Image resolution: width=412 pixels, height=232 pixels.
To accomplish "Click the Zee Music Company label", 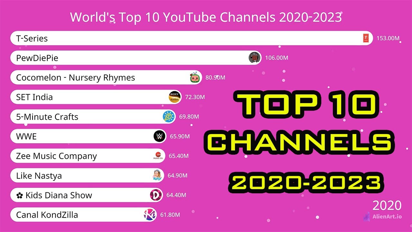I will pos(57,156).
